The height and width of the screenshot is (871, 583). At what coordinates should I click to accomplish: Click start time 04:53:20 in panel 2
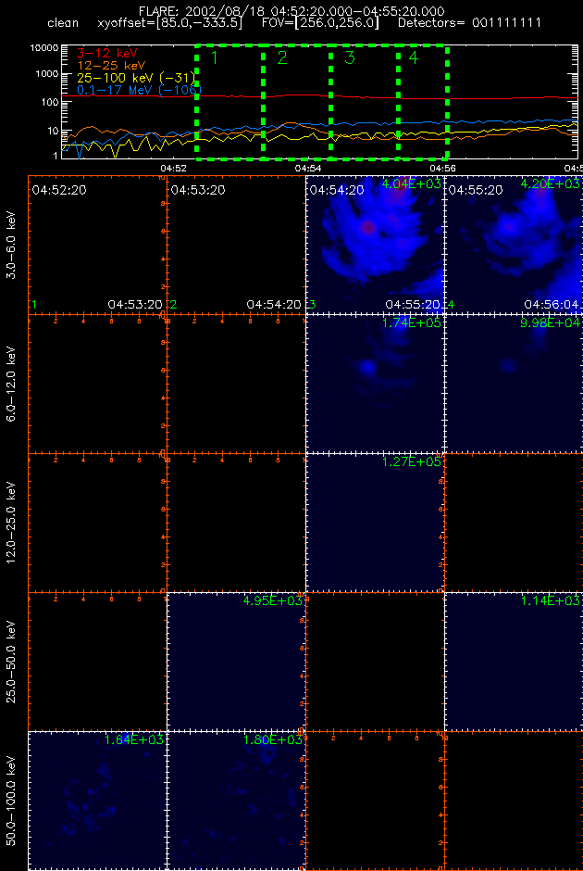198,191
